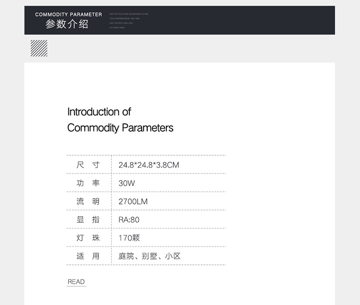Click the 庭院、别墅、小区 value
The width and height of the screenshot is (360, 305).
pyautogui.click(x=149, y=256)
